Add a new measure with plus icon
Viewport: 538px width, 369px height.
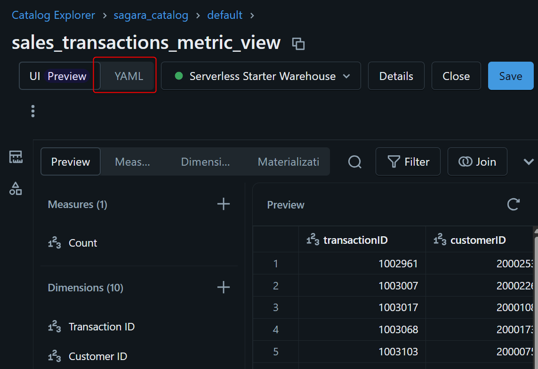[224, 204]
